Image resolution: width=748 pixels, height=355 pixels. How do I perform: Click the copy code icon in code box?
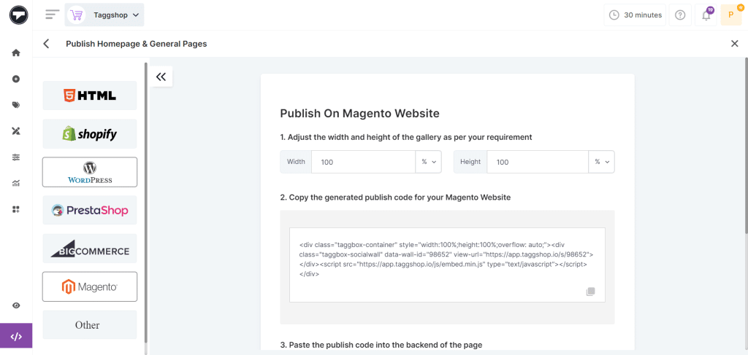click(590, 292)
